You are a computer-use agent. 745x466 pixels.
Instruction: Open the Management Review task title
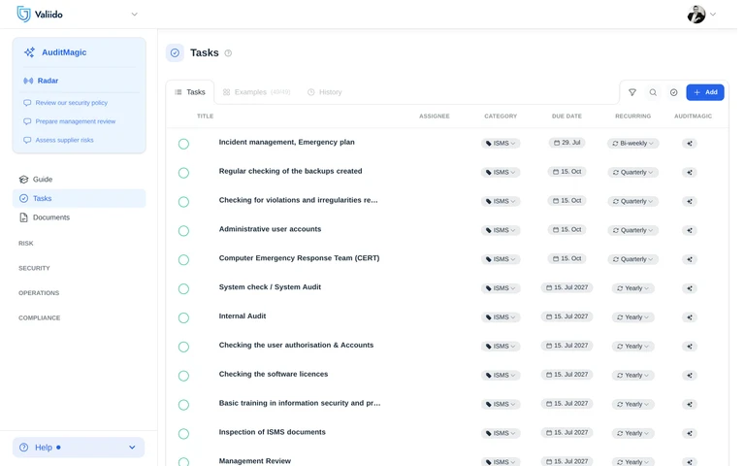coord(255,461)
